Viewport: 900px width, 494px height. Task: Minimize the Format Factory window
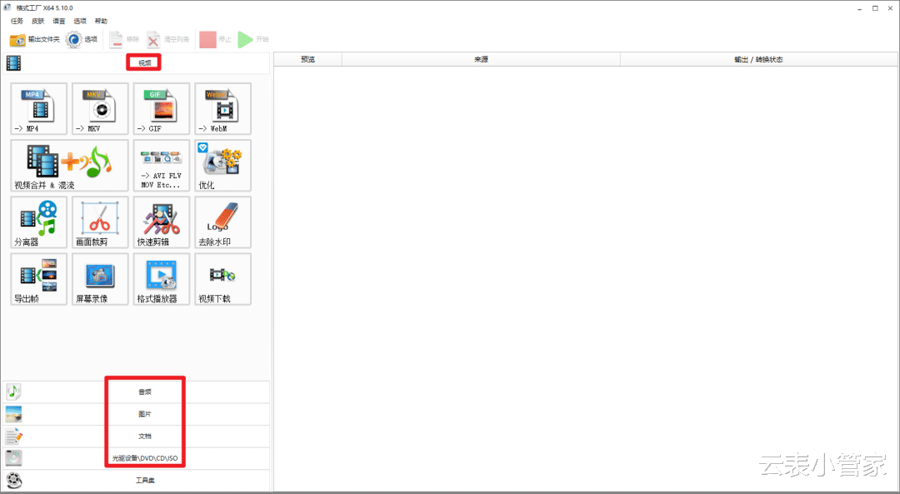point(860,8)
